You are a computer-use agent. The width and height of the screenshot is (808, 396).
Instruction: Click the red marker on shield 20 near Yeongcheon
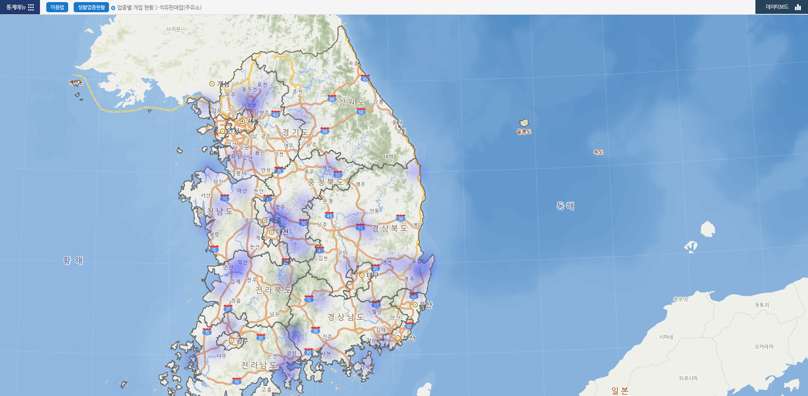375,266
